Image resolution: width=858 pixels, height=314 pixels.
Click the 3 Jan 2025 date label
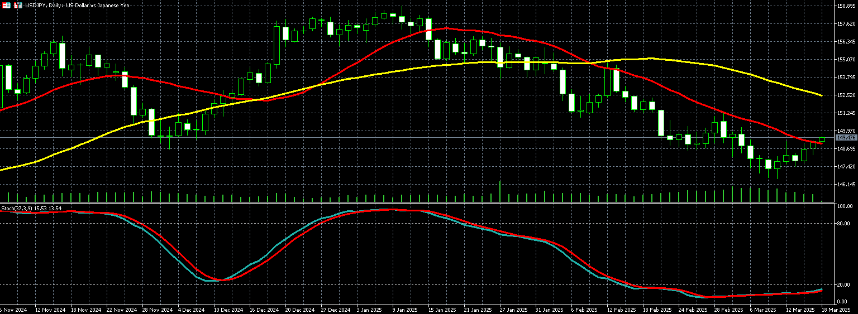[369, 310]
